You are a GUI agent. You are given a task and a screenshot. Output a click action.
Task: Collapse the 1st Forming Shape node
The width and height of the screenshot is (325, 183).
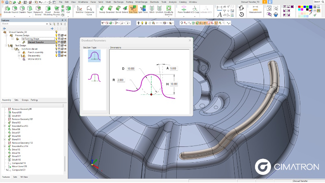tap(13, 39)
